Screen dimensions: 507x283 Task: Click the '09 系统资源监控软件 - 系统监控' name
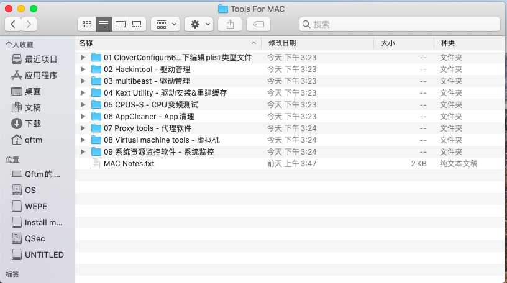pos(159,152)
